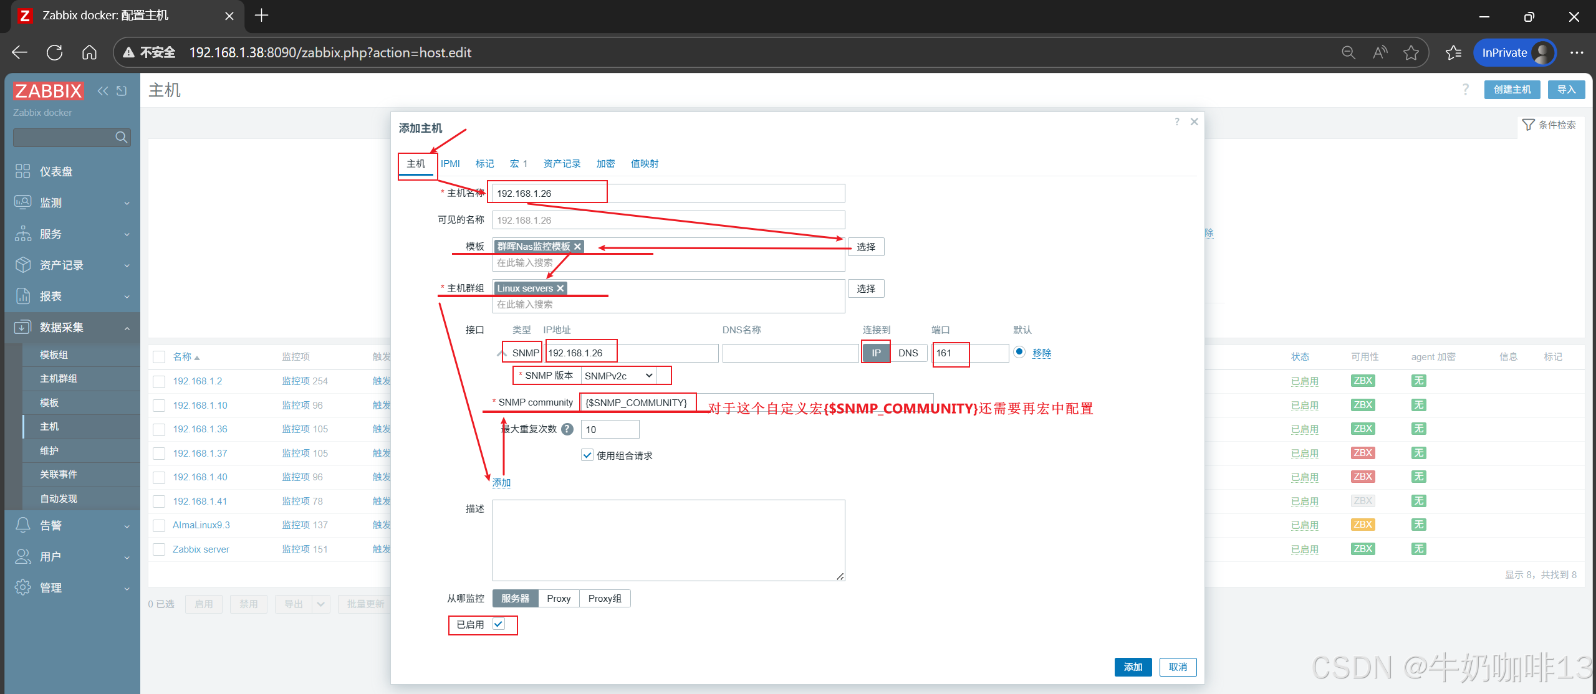
Task: Open the 仪表盘 dashboard icon
Action: [x=23, y=171]
